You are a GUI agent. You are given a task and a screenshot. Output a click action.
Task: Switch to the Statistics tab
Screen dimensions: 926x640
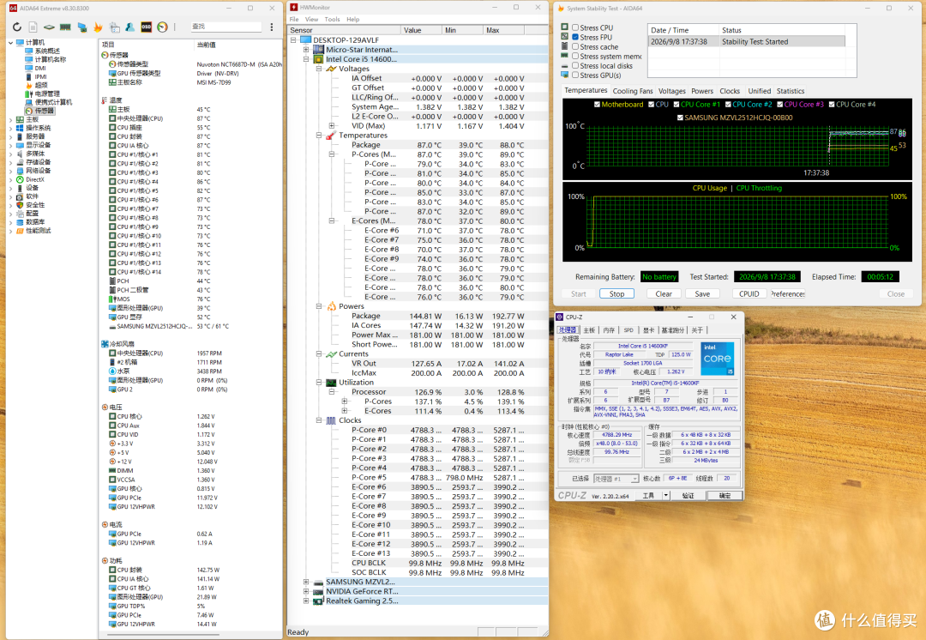click(791, 91)
